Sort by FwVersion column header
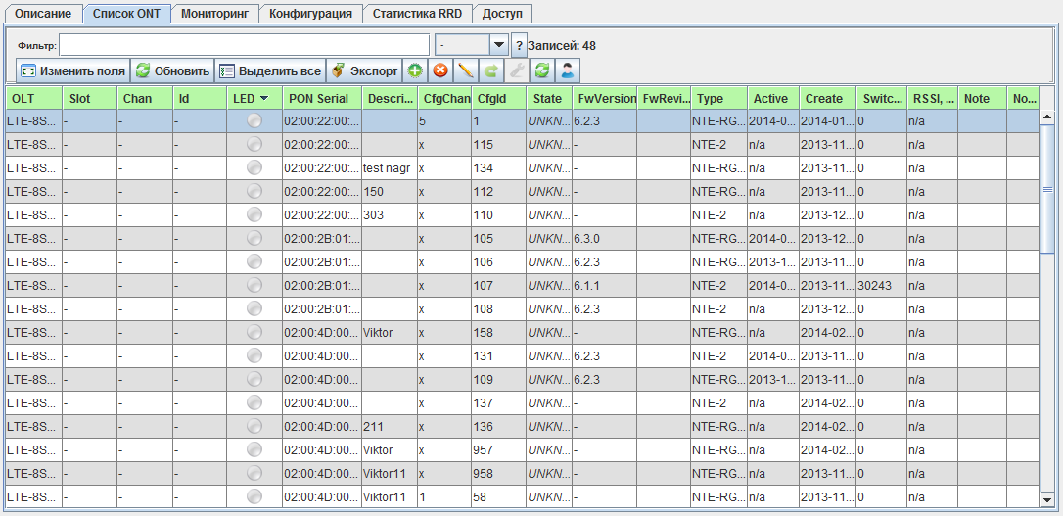 point(605,98)
